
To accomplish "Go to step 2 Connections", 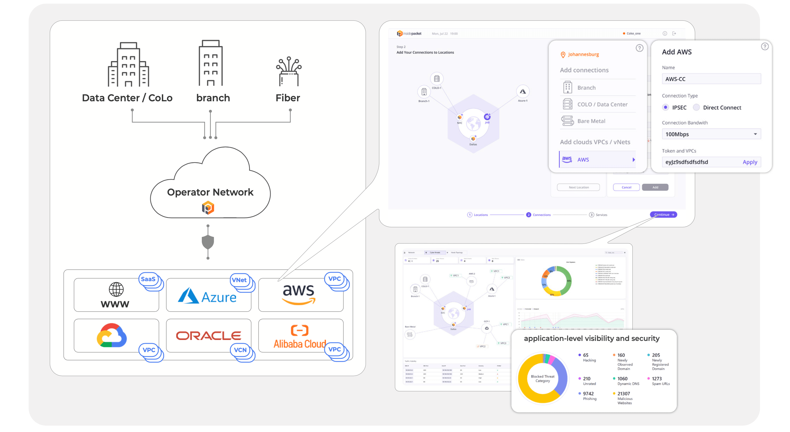I will pos(539,215).
